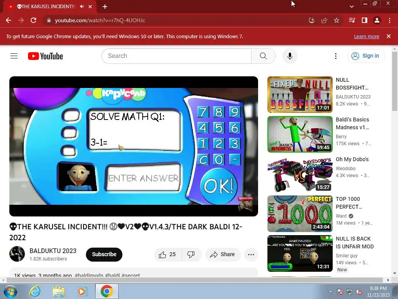Open more actions ellipsis under video
The height and width of the screenshot is (299, 398).
coord(251,255)
